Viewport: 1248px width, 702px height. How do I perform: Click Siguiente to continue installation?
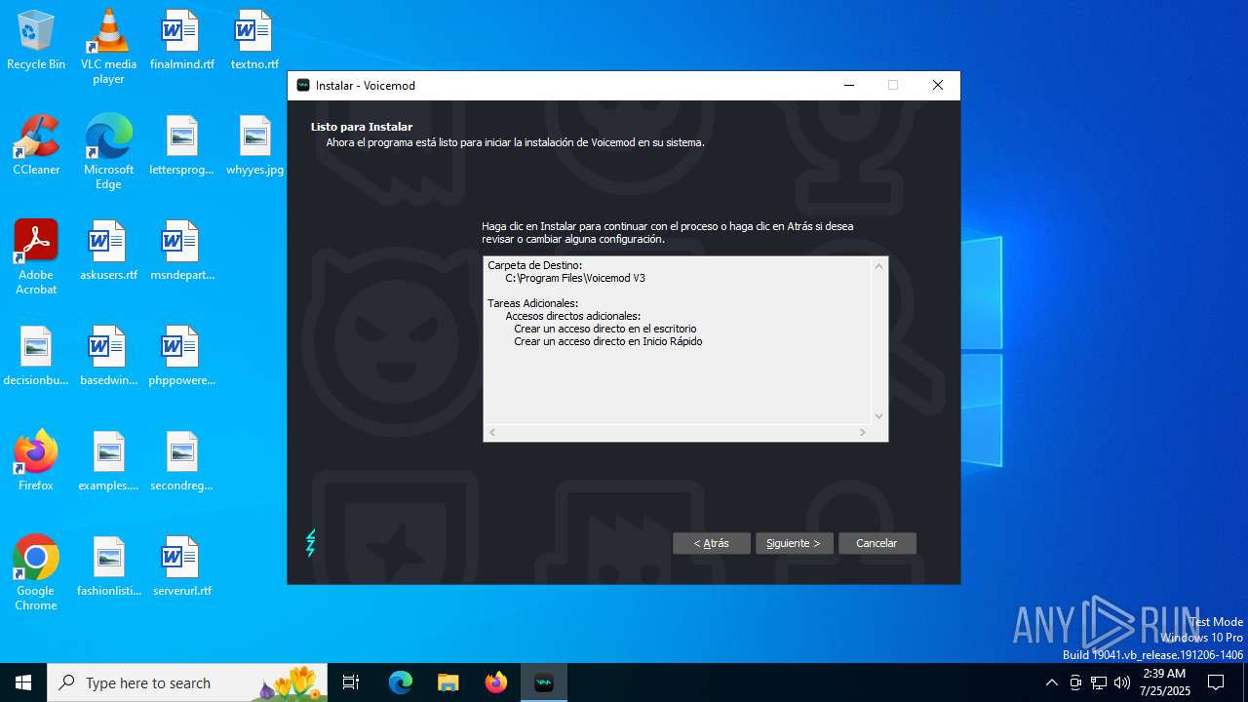[795, 543]
